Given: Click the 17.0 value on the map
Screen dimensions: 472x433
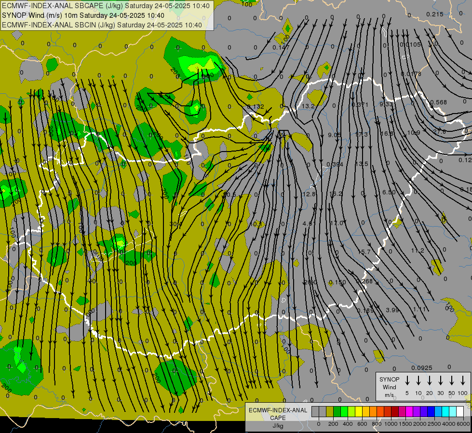Looking at the screenshot, I should coord(337,223).
